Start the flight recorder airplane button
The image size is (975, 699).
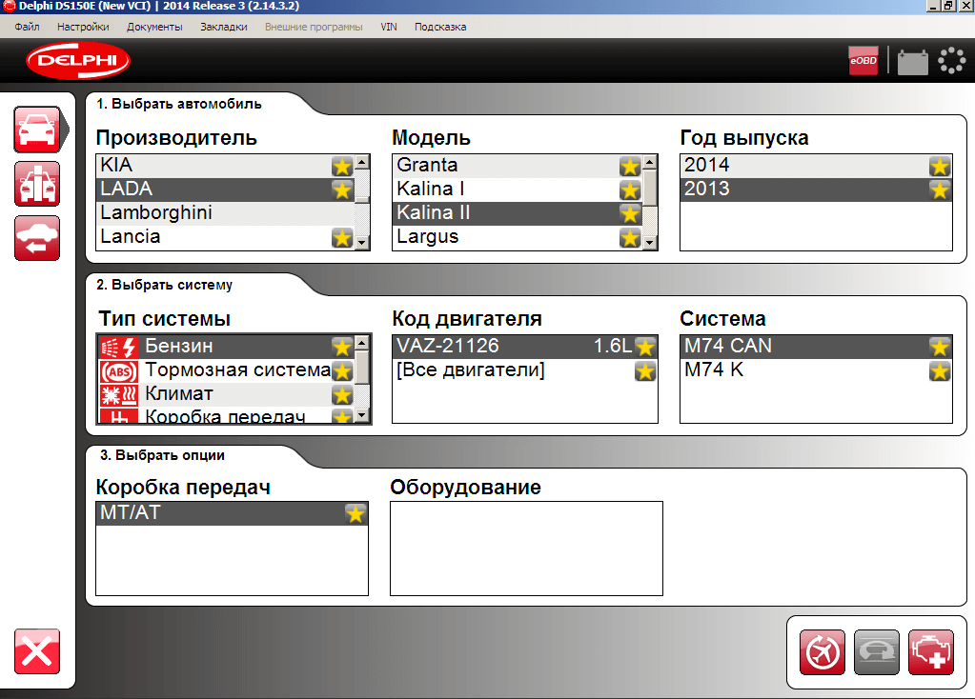coord(823,652)
